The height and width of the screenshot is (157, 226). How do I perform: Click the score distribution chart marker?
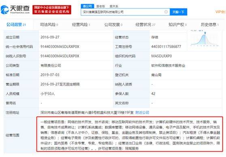tap(205, 33)
